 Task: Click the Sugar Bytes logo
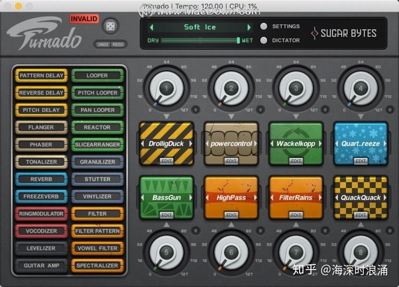pyautogui.click(x=343, y=34)
